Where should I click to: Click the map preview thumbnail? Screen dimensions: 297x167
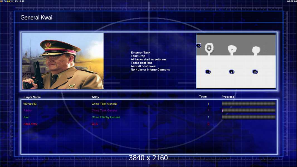point(236,61)
